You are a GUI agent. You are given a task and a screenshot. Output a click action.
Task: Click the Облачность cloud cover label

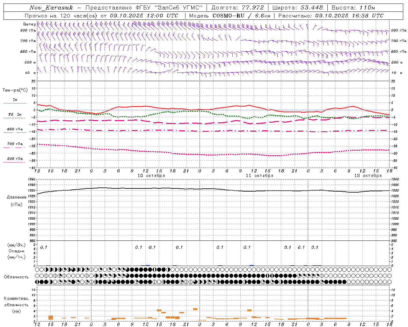click(16, 277)
